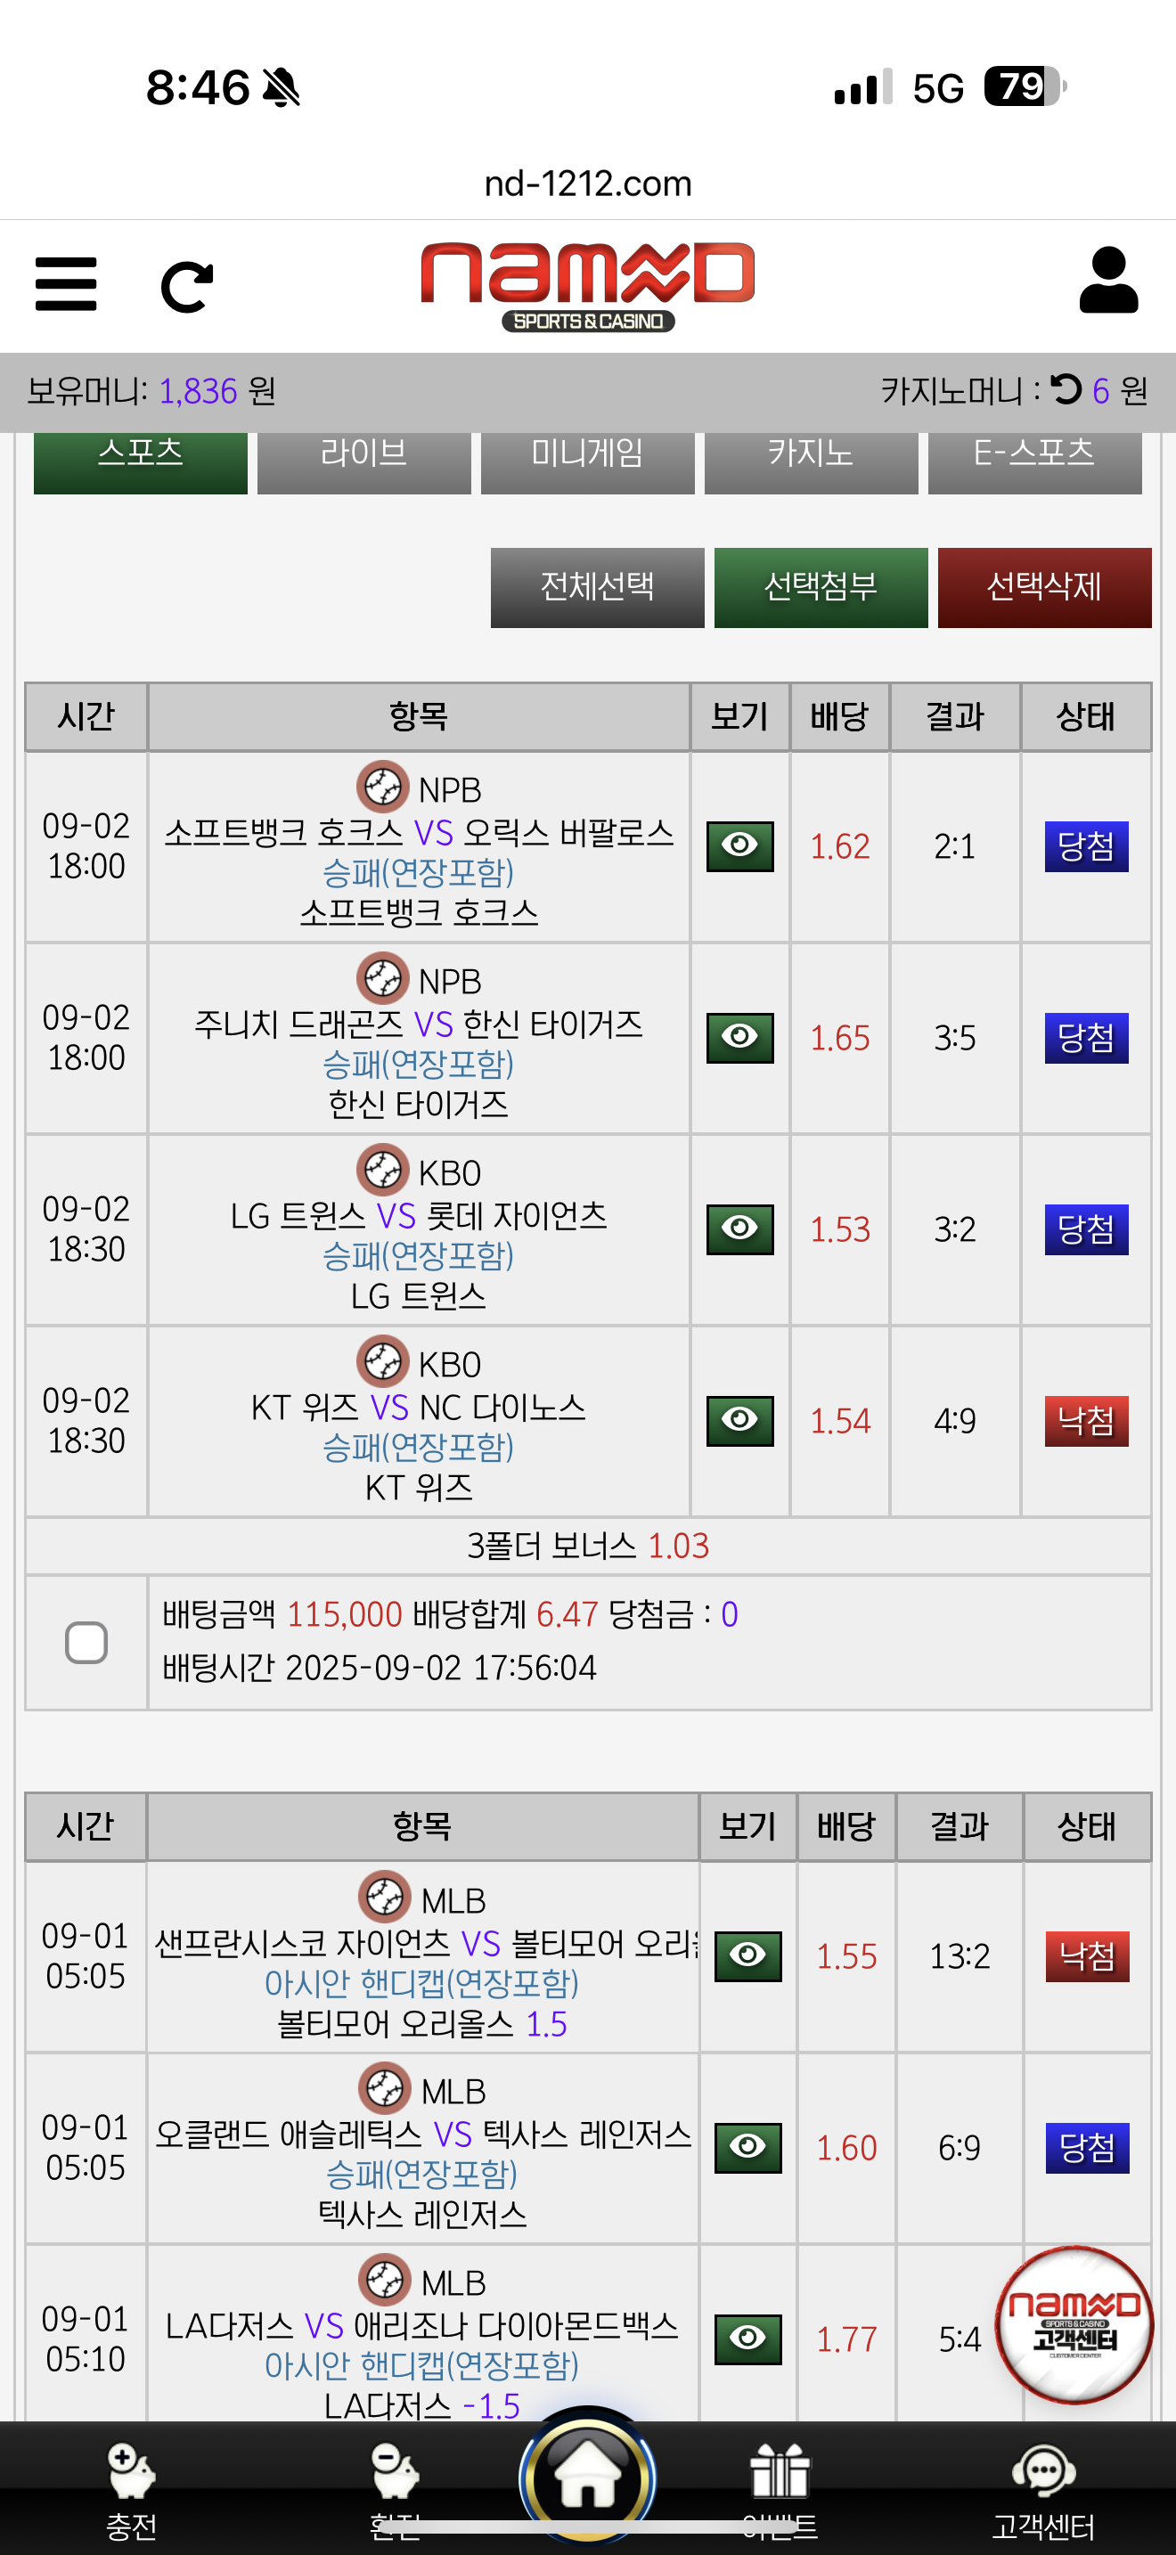
Task: View details for SoftBank Hawks match
Action: click(x=739, y=846)
